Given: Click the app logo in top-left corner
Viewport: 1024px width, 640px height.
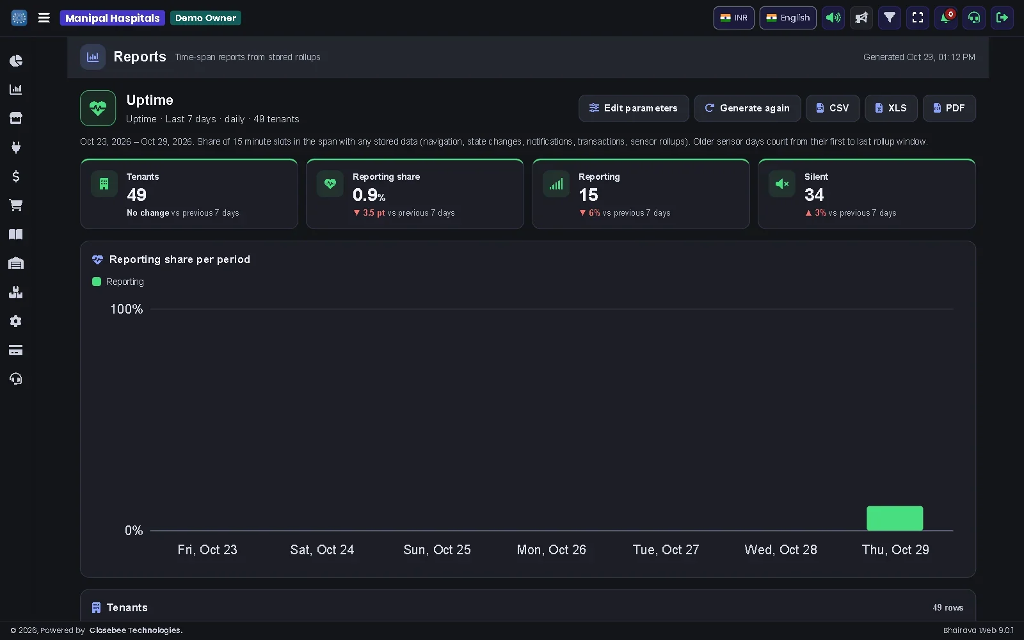Looking at the screenshot, I should click(x=19, y=18).
